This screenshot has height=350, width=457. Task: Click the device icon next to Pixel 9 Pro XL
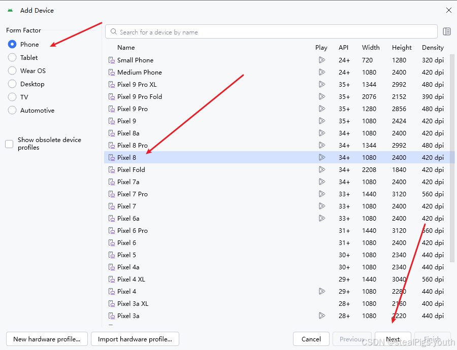[x=112, y=84]
